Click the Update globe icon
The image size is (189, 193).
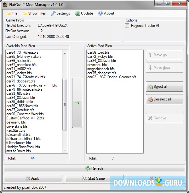coord(77,13)
